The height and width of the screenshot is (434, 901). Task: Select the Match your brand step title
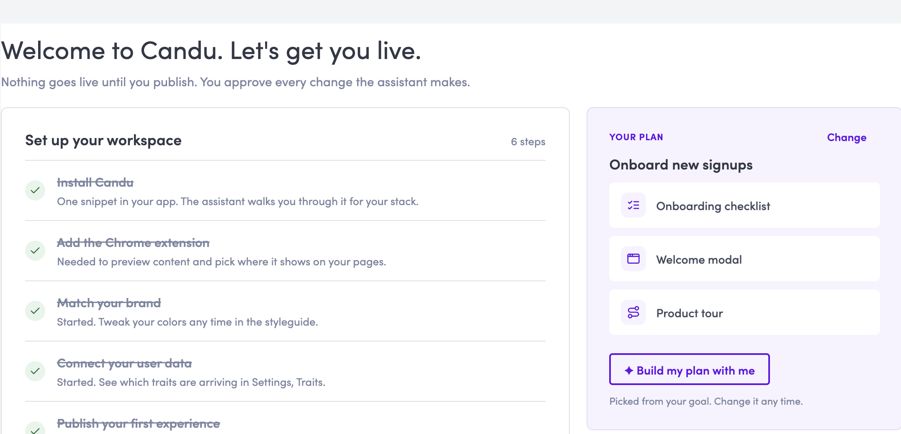(109, 303)
